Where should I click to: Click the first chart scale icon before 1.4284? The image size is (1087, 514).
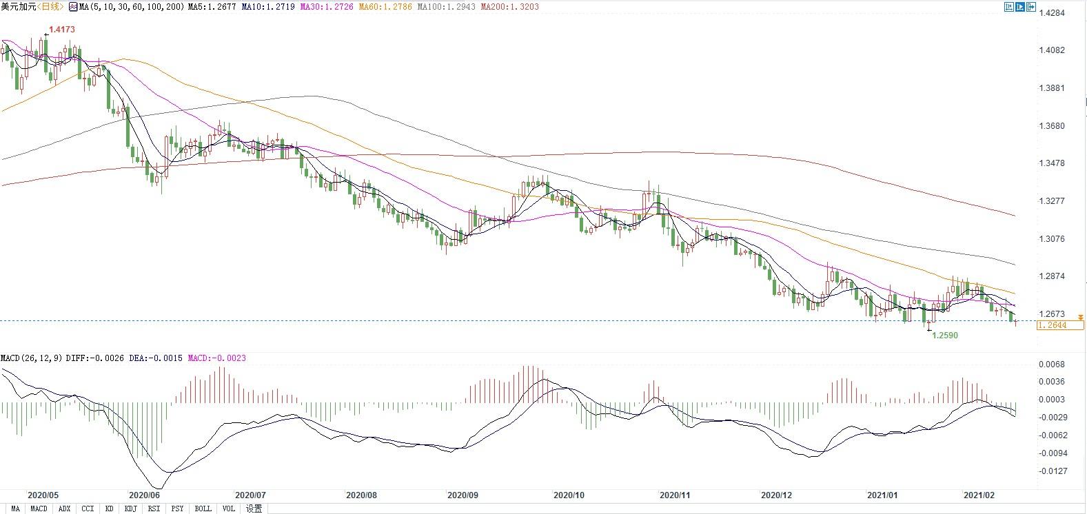pyautogui.click(x=1009, y=7)
